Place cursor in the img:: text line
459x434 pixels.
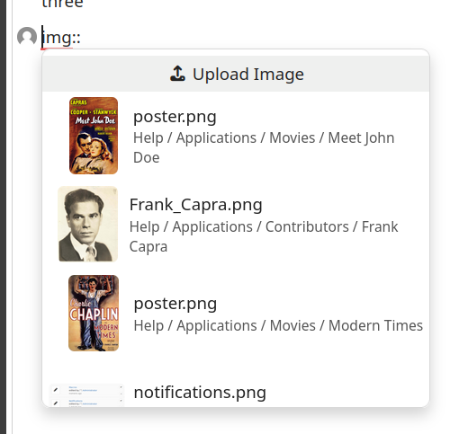pos(61,38)
